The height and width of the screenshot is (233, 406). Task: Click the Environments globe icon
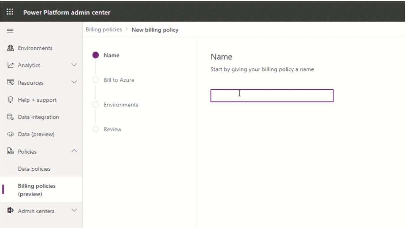[x=10, y=48]
